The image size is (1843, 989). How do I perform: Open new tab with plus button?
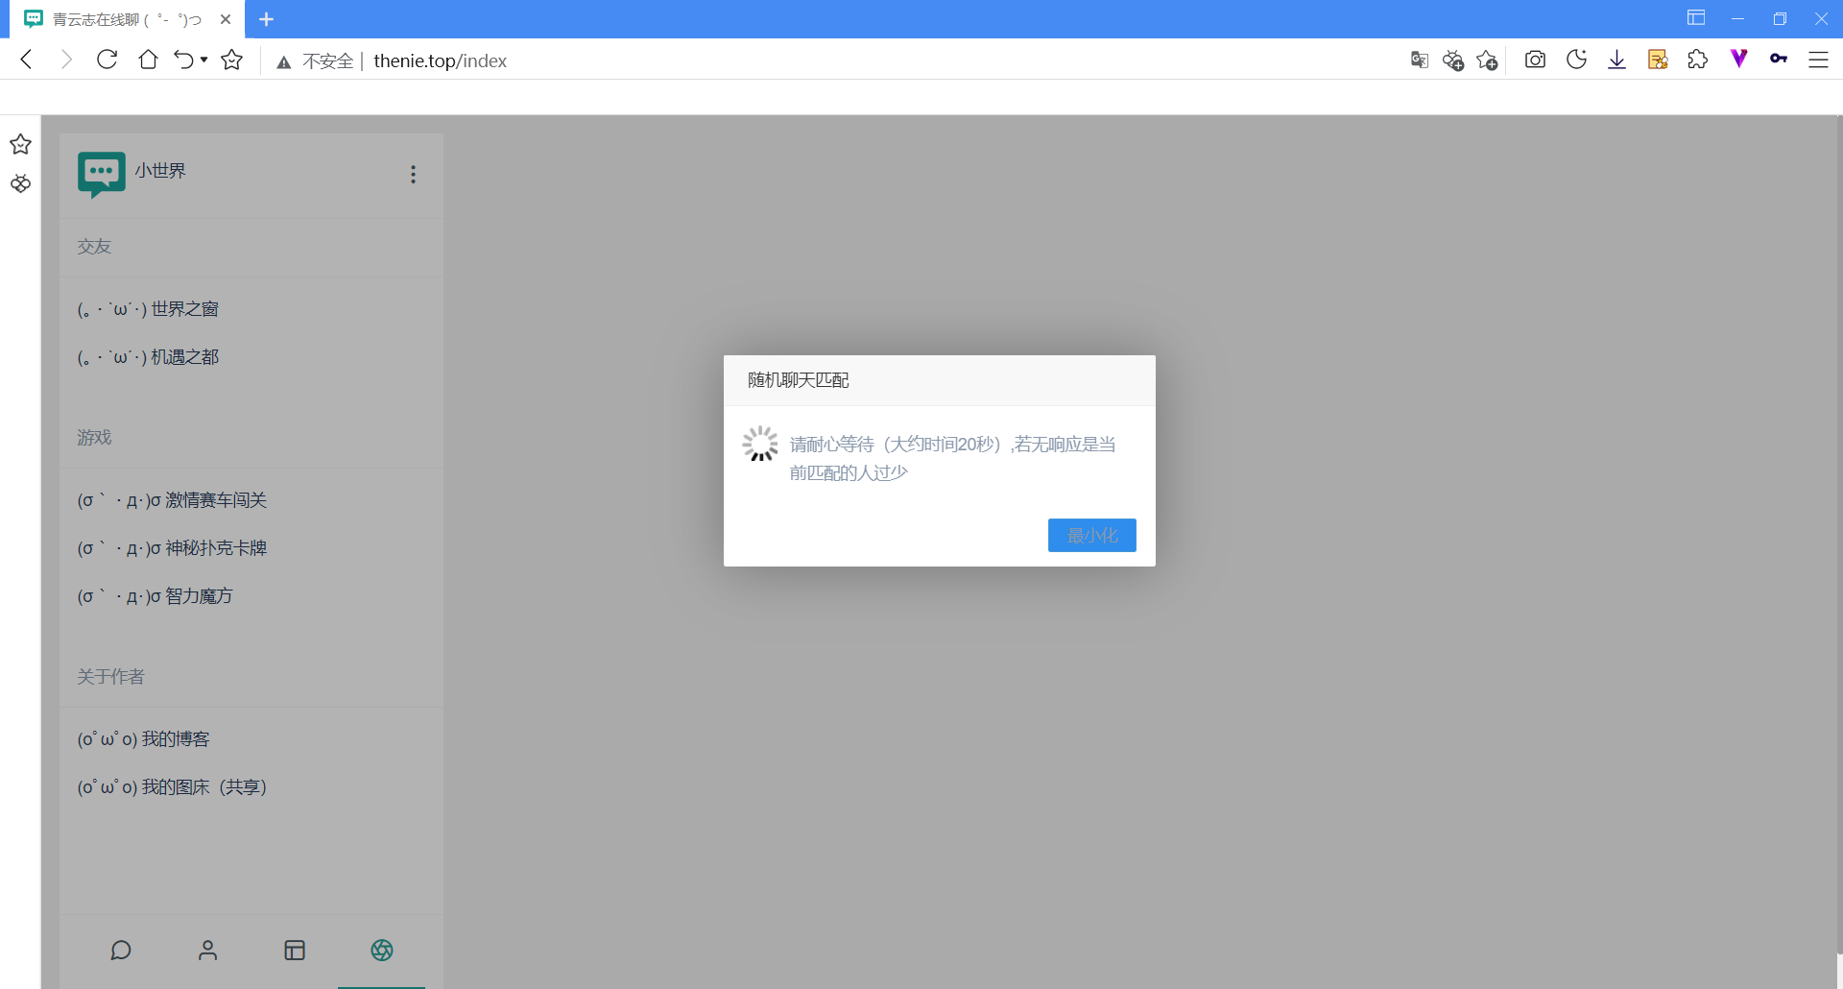tap(267, 19)
